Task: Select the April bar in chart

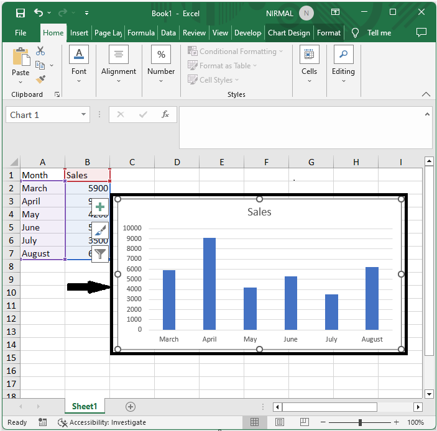Action: (x=209, y=284)
